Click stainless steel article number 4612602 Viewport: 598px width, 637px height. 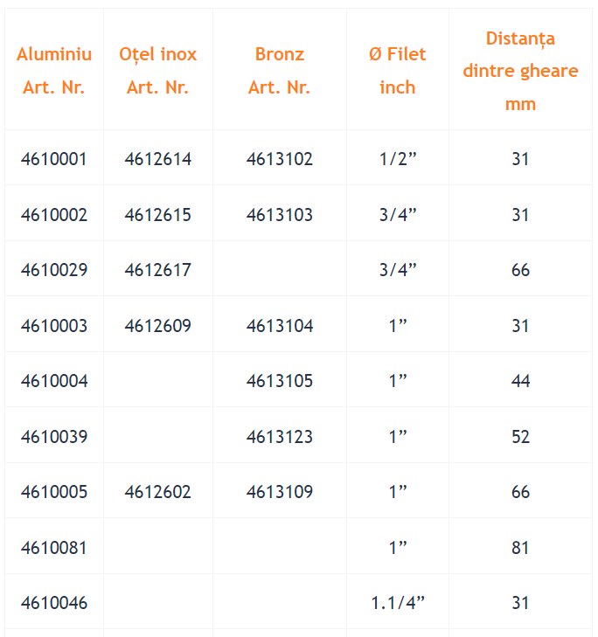[x=157, y=492]
